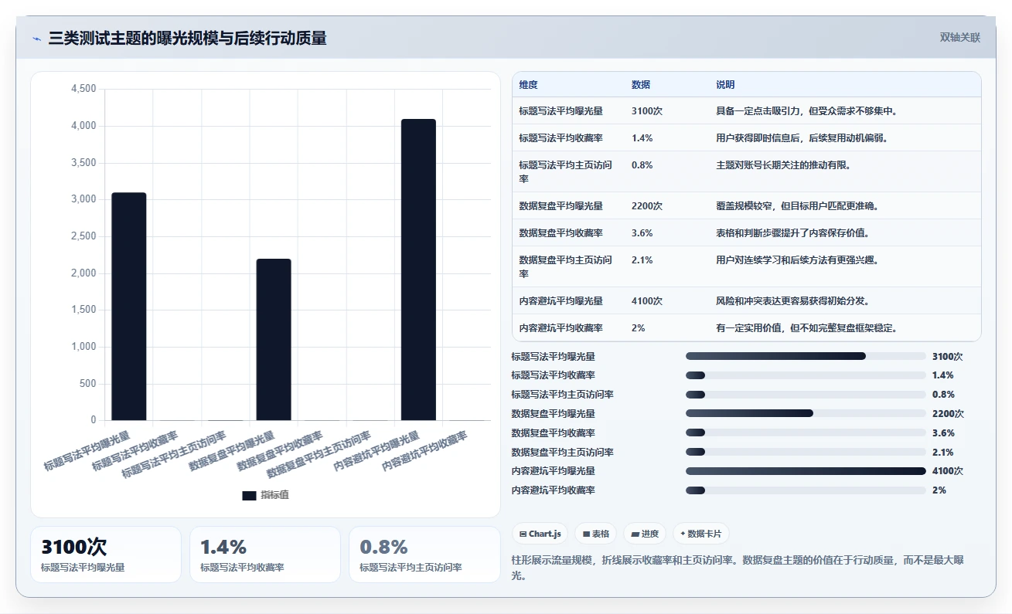Click the 4100次 cell in the table
The width and height of the screenshot is (1012, 614).
click(x=647, y=301)
